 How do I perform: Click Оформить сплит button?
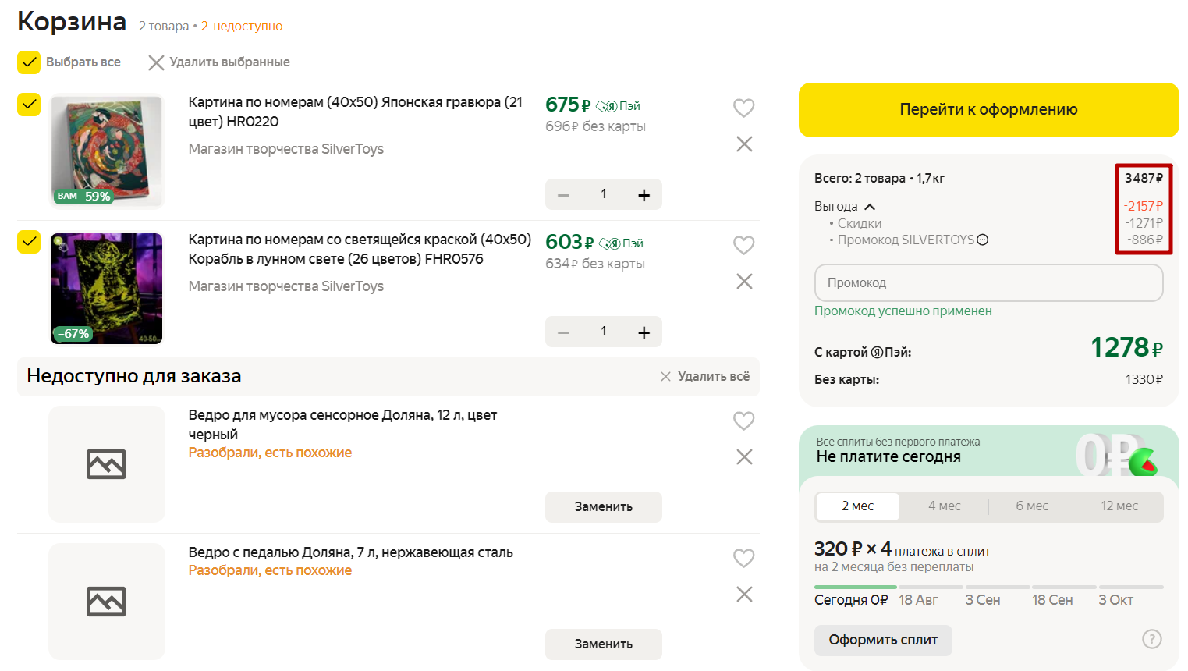click(882, 640)
